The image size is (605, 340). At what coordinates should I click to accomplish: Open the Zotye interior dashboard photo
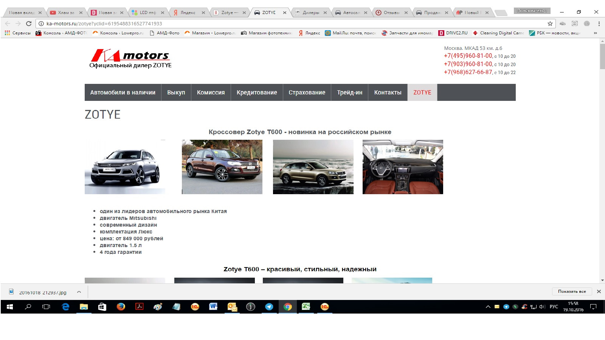point(403,167)
